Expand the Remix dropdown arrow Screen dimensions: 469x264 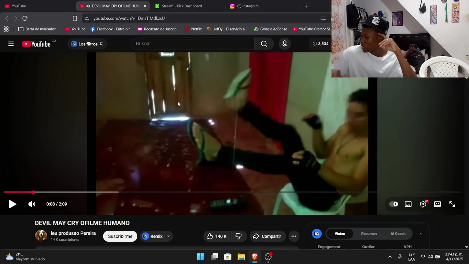tap(169, 236)
